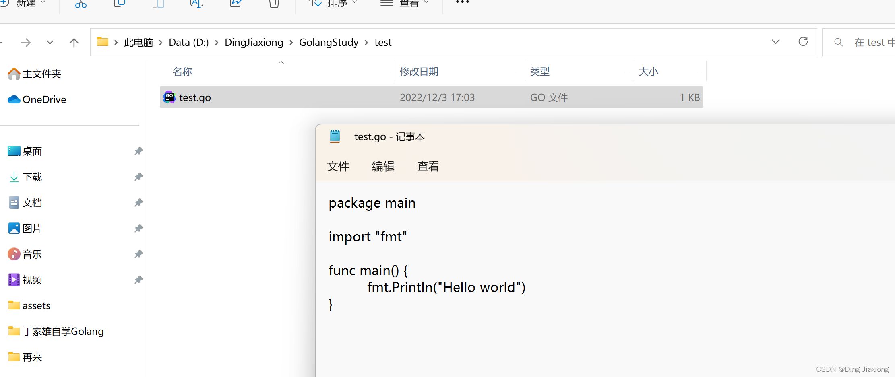Unpin 桌面 with its pin icon
The height and width of the screenshot is (377, 895).
[x=138, y=151]
